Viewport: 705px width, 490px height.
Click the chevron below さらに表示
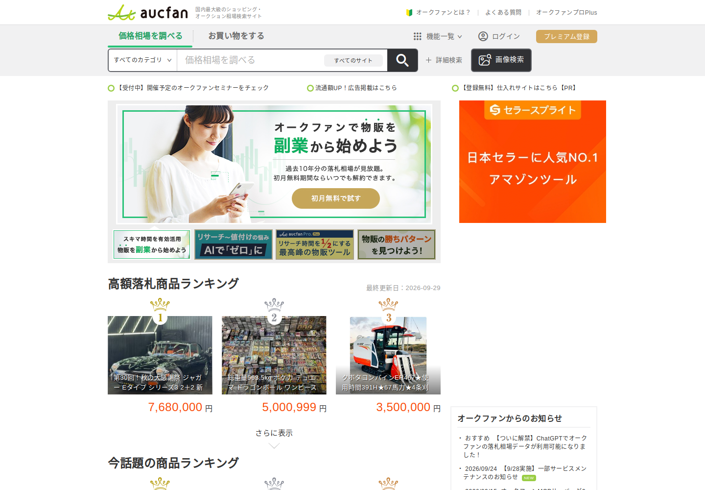coord(274,446)
